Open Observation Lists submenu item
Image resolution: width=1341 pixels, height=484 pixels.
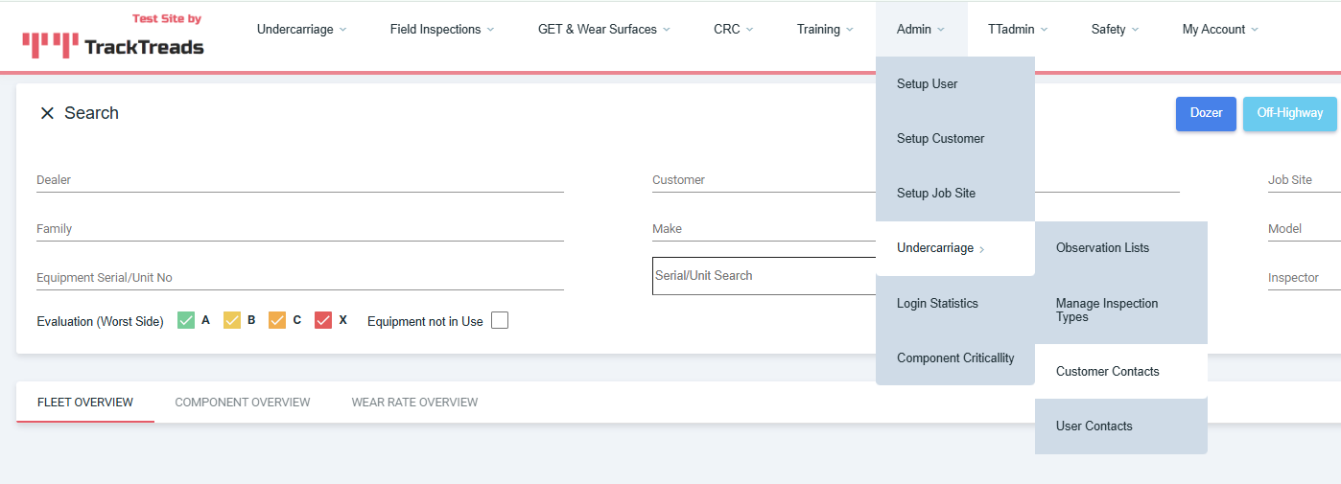[x=1102, y=248]
